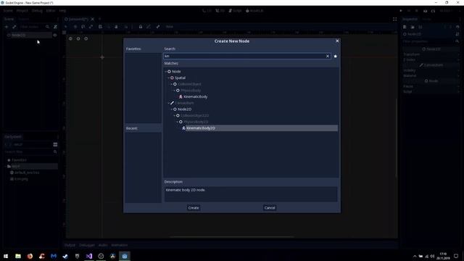Collapse the PhysicsBody2D branch
The image size is (464, 261).
tap(178, 122)
